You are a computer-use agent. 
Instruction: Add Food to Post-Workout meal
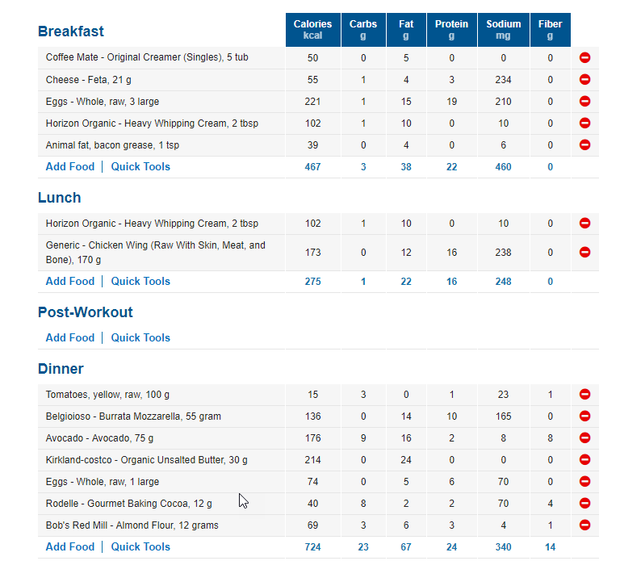click(70, 338)
